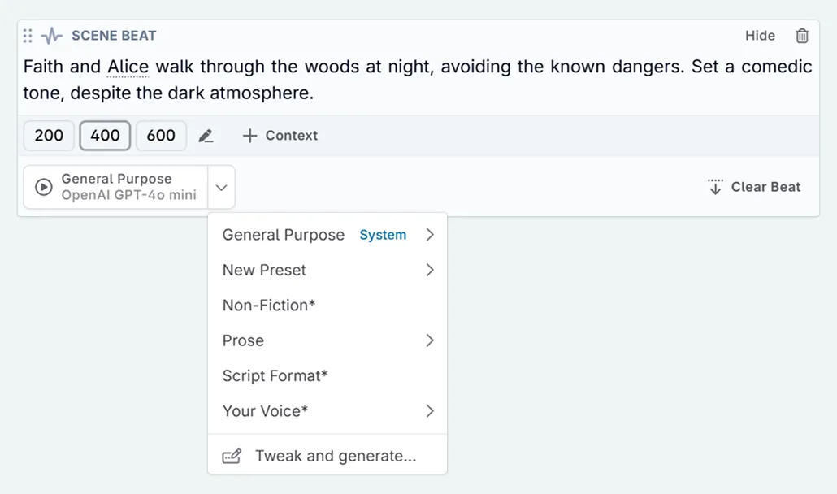Click into the scene beat description text
The height and width of the screenshot is (494, 837).
[406, 80]
